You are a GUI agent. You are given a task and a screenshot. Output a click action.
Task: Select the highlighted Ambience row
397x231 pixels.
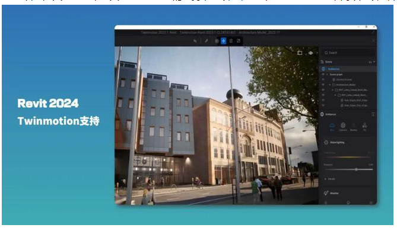348,69
